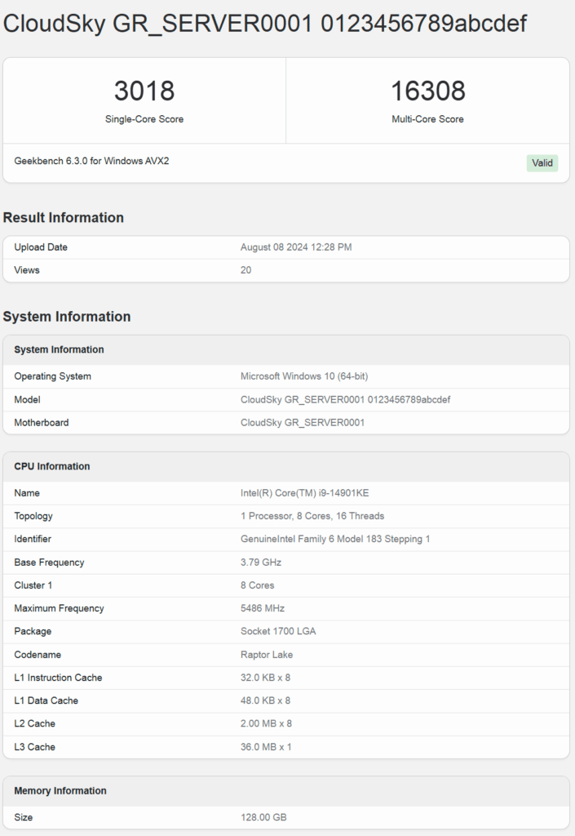Click the Maximum Frequency label
575x836 pixels.
click(59, 608)
